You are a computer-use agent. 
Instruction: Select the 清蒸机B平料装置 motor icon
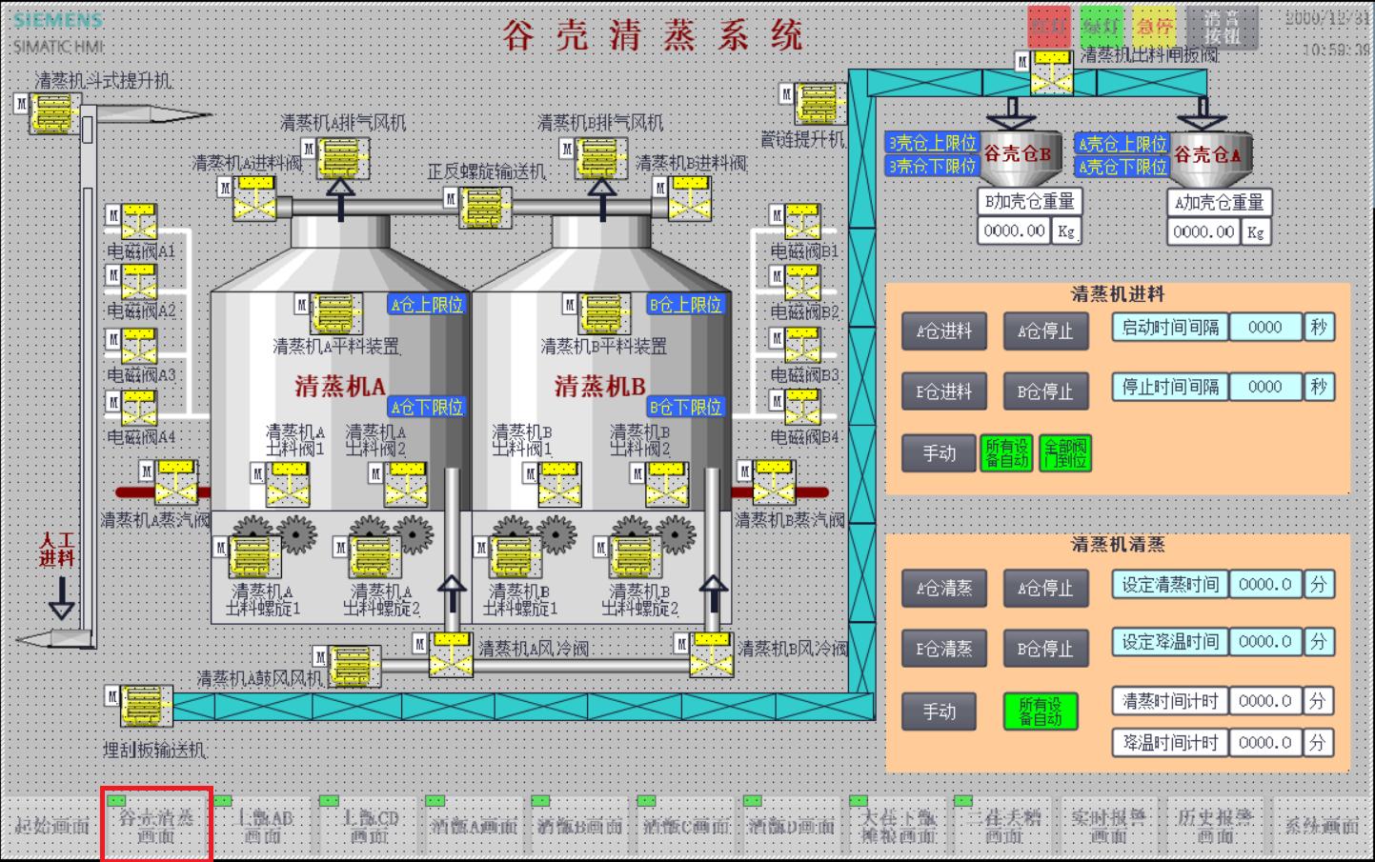602,314
